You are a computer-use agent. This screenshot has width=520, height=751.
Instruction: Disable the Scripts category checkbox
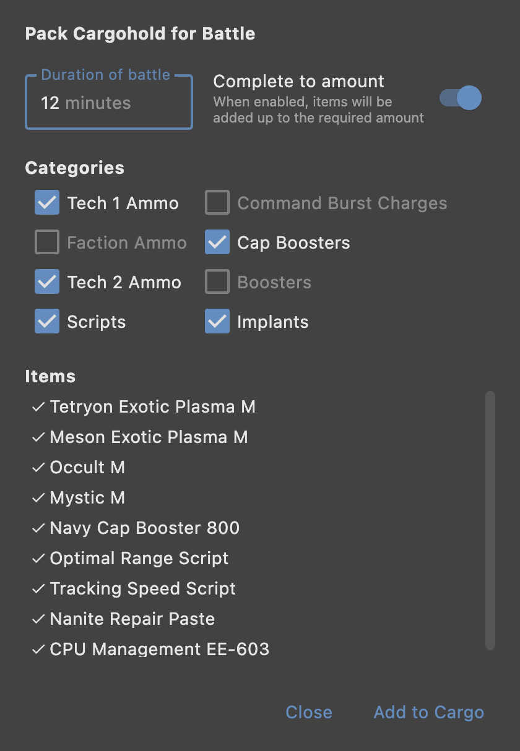point(47,322)
